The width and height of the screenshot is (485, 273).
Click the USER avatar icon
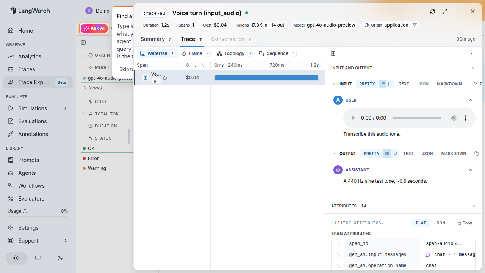pos(338,100)
